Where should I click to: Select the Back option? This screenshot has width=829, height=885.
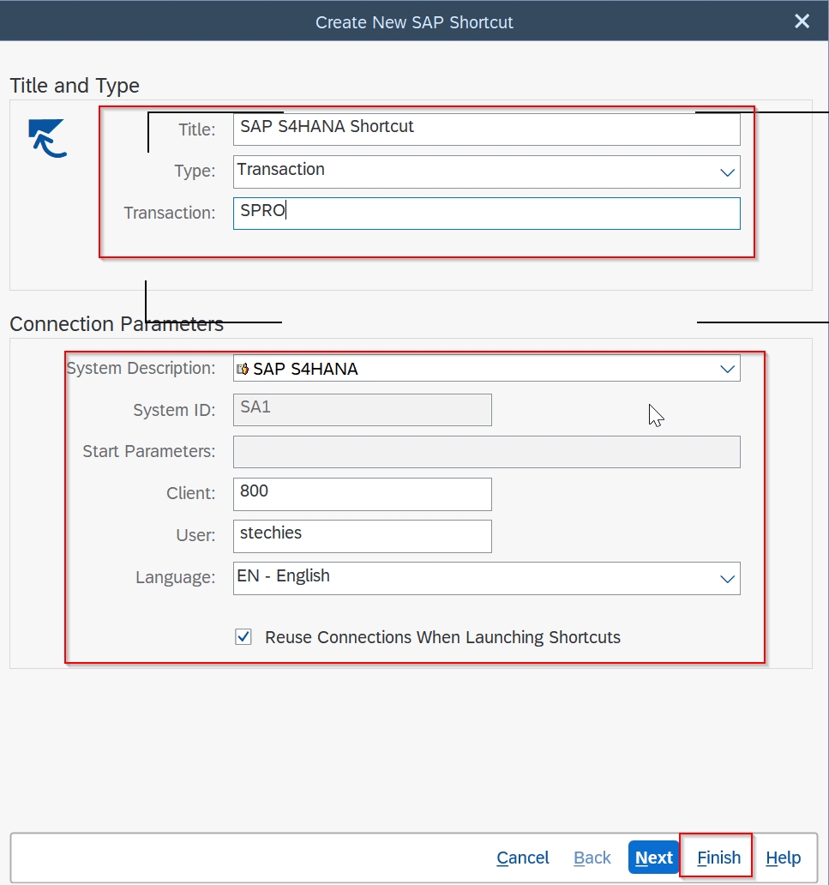(x=592, y=858)
